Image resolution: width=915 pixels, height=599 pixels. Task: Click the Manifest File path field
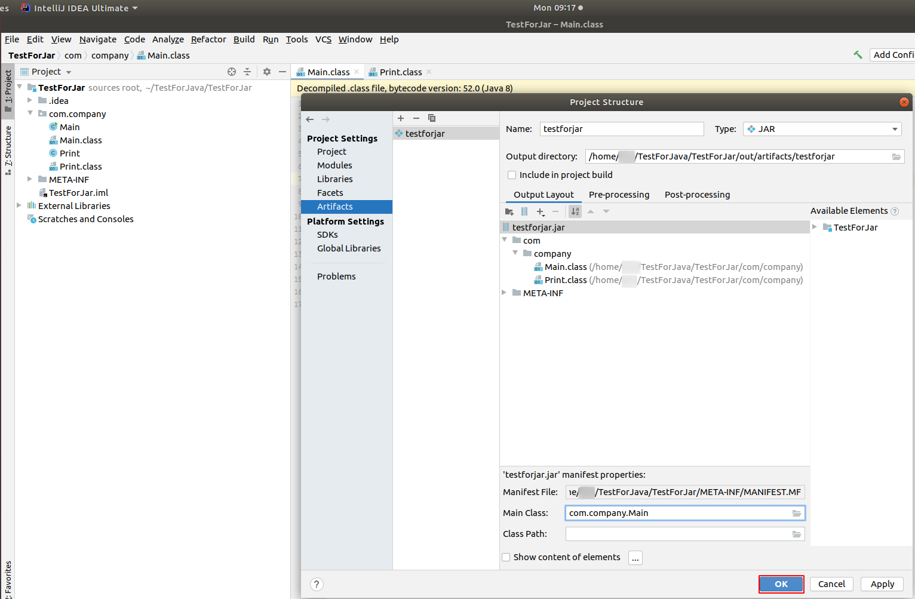point(685,492)
